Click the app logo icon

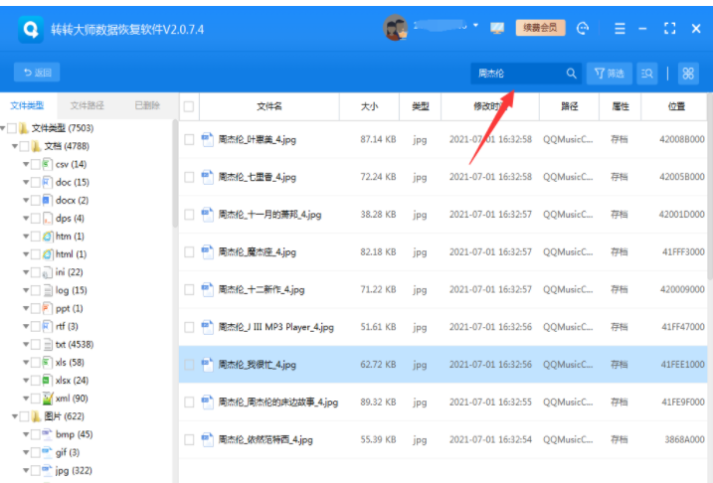[x=31, y=30]
